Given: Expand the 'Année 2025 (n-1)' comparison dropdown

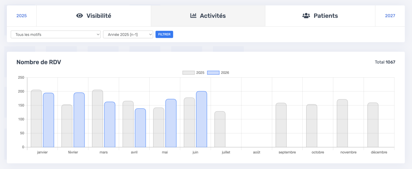Looking at the screenshot, I should tap(128, 34).
